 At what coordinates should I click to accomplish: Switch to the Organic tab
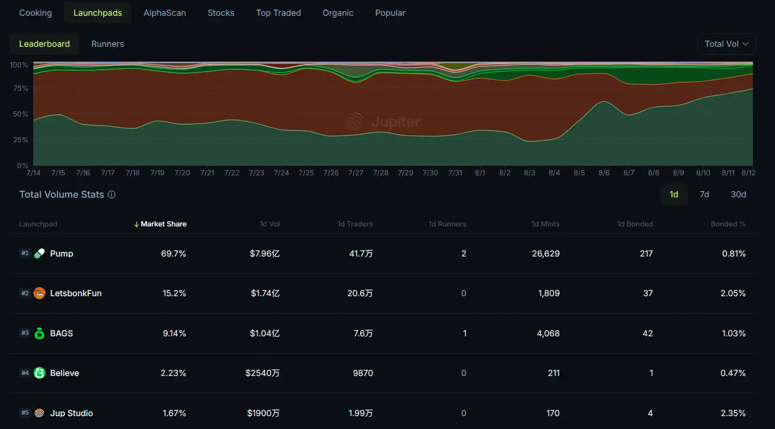(x=338, y=13)
